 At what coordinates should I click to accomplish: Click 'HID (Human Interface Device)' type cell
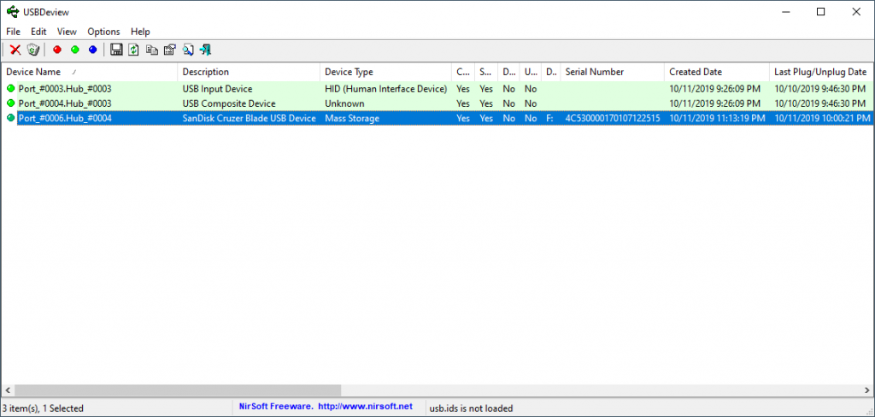(386, 89)
